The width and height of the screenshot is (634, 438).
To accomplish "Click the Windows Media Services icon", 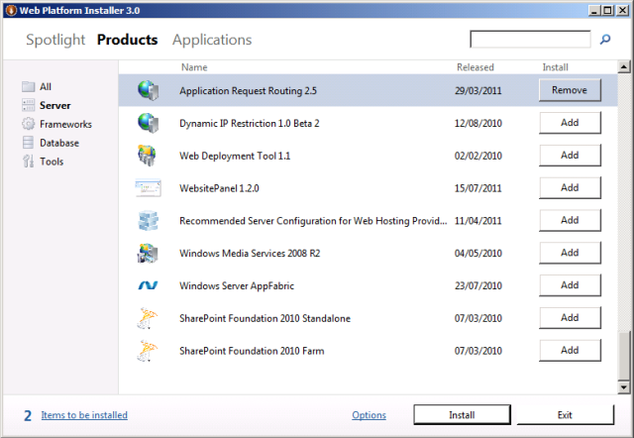I will (148, 253).
